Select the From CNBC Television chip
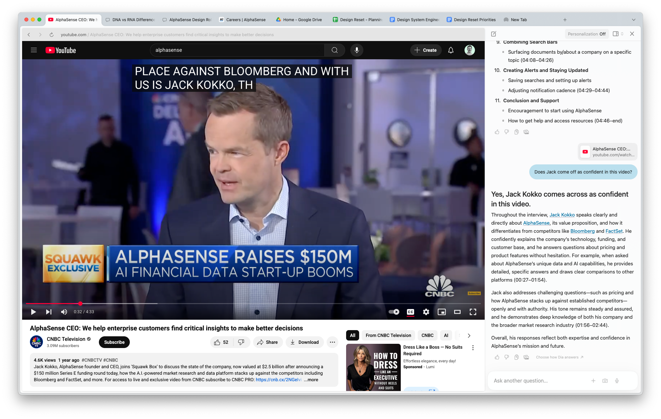 coord(388,335)
